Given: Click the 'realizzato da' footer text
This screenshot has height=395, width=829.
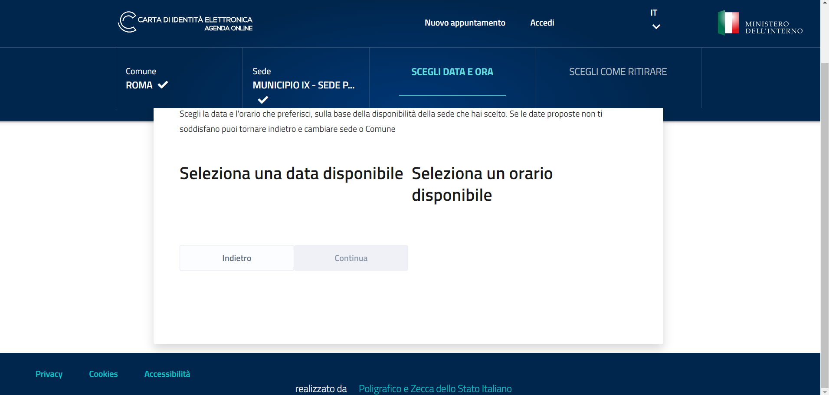Looking at the screenshot, I should (321, 388).
